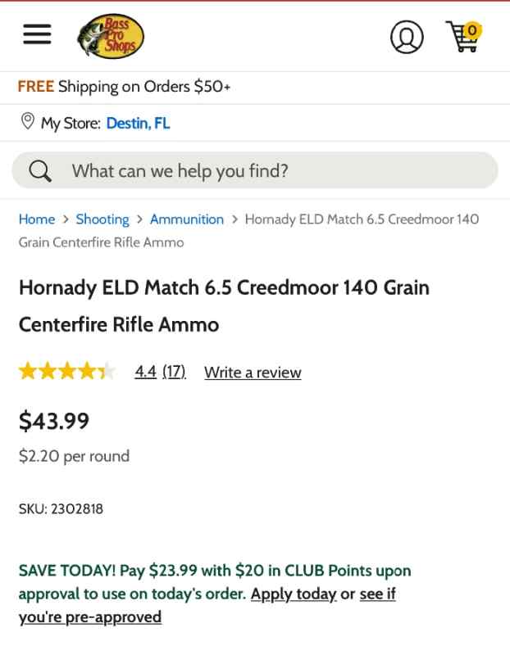Viewport: 510px width, 655px height.
Task: Click the star rating graphic
Action: (67, 372)
